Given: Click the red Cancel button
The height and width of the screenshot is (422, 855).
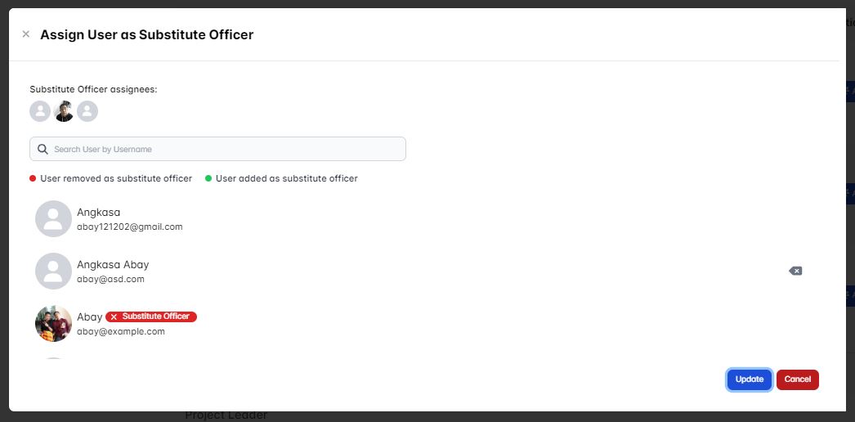Looking at the screenshot, I should (798, 379).
